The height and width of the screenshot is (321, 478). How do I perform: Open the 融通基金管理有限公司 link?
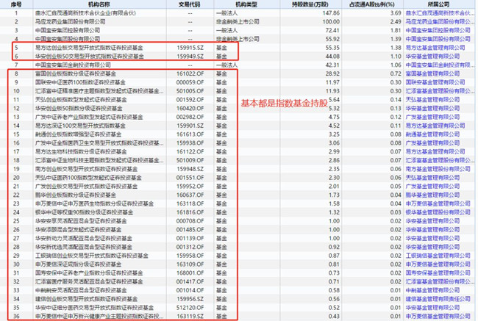click(432, 134)
